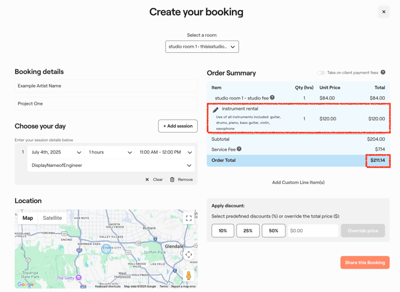Image resolution: width=400 pixels, height=292 pixels.
Task: Toggle map fullscreen view icon
Action: (188, 218)
